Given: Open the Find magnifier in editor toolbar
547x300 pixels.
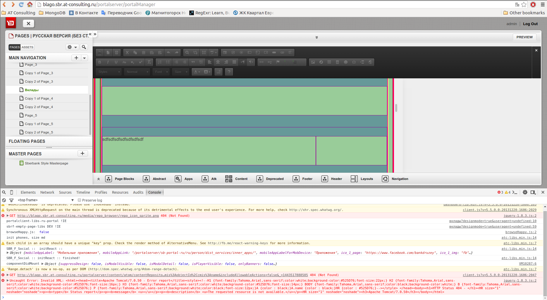Looking at the screenshot, I should [187, 53].
